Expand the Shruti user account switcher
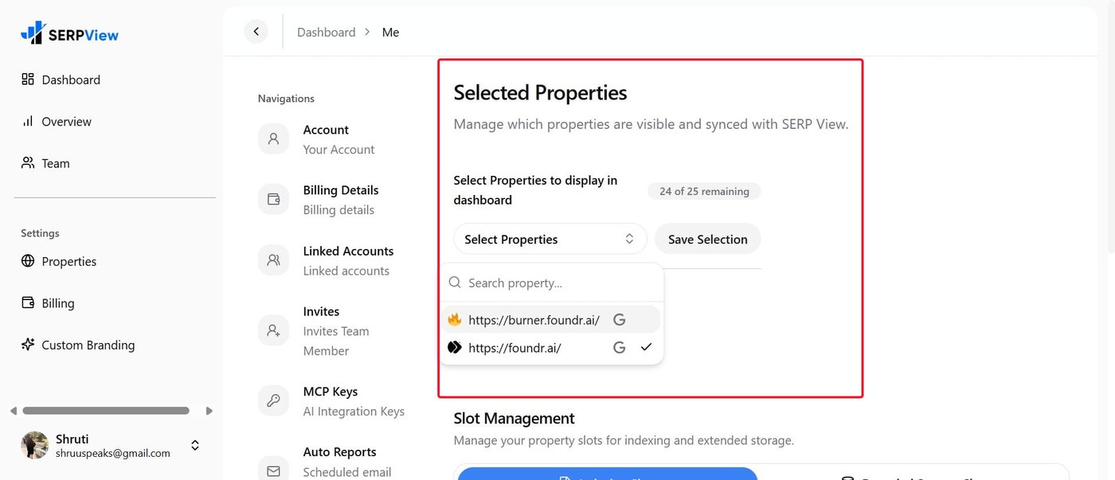The width and height of the screenshot is (1115, 480). click(195, 446)
